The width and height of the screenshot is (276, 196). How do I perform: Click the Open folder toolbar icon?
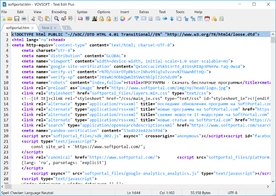[x=10, y=18]
